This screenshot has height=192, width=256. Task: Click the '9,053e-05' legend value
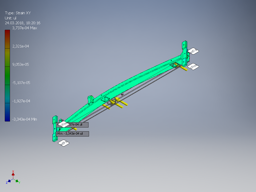point(20,64)
